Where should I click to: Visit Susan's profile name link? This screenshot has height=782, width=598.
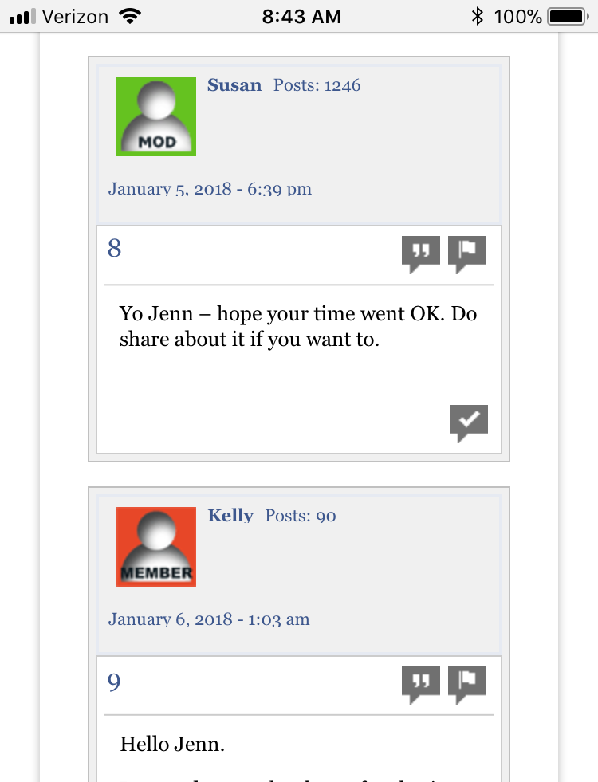234,85
